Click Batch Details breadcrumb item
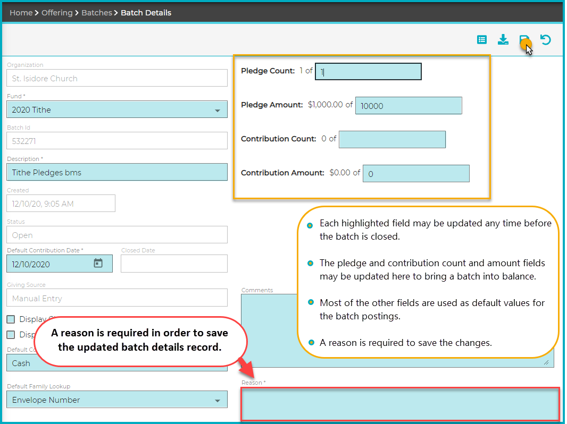567x424 pixels. point(146,13)
